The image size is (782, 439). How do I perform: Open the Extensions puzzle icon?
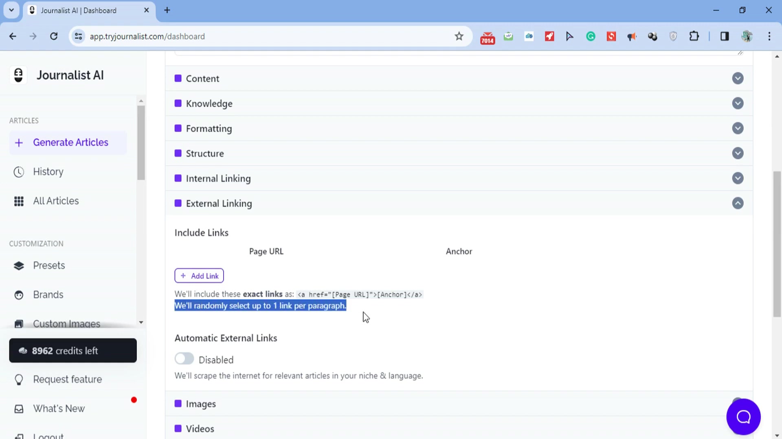point(694,36)
